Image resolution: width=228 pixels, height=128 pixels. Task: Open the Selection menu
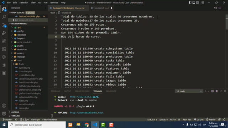[x=24, y=2]
